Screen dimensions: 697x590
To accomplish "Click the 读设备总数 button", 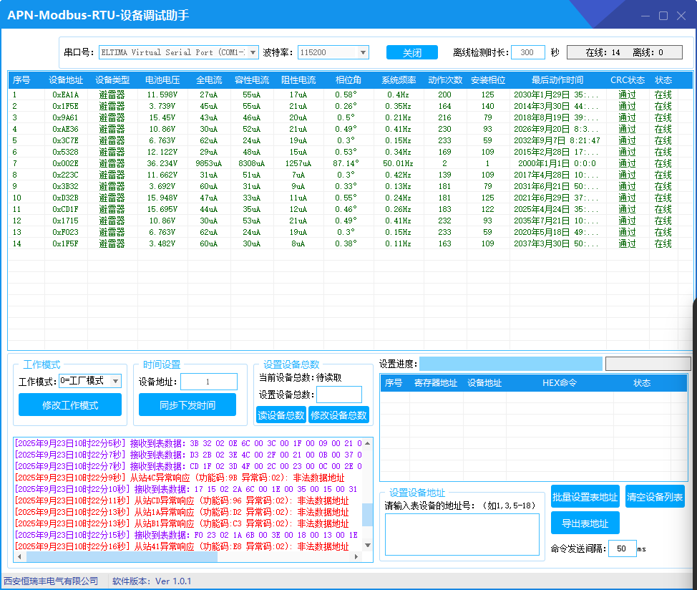I will coord(281,415).
